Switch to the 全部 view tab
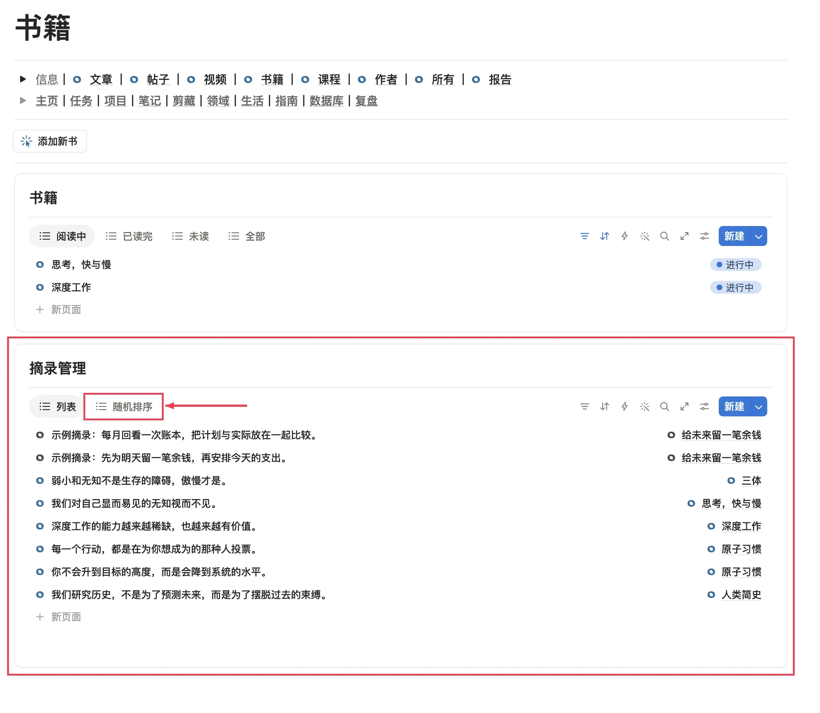 point(247,236)
